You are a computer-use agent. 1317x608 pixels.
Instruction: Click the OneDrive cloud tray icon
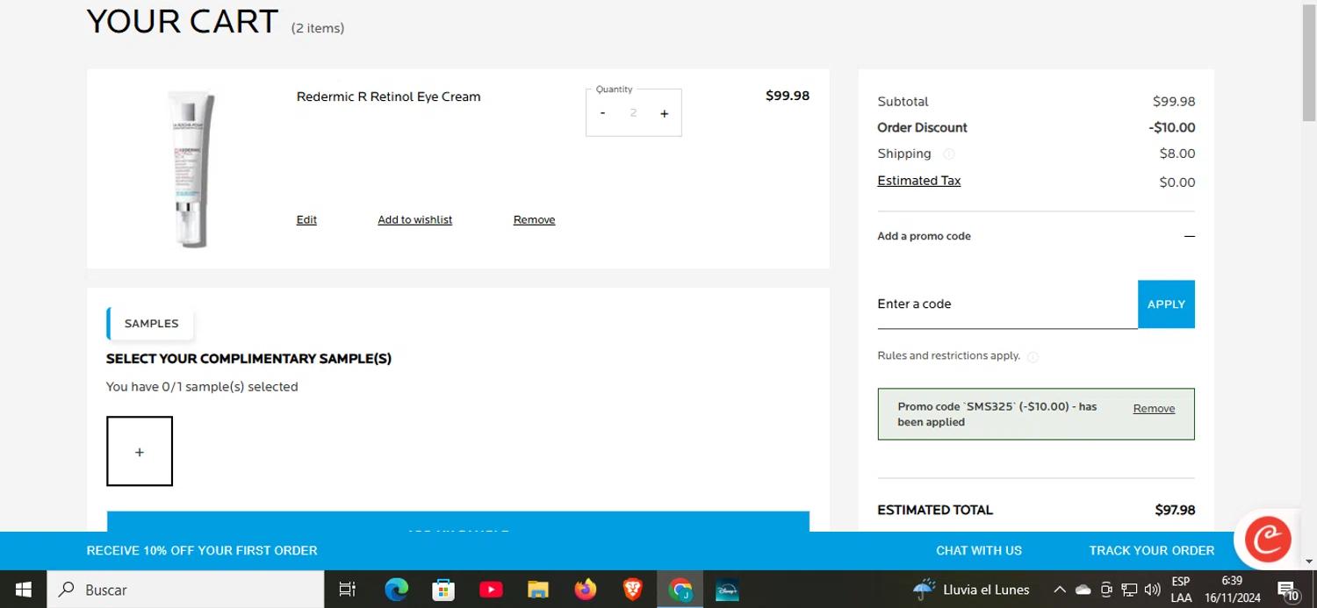[1083, 590]
